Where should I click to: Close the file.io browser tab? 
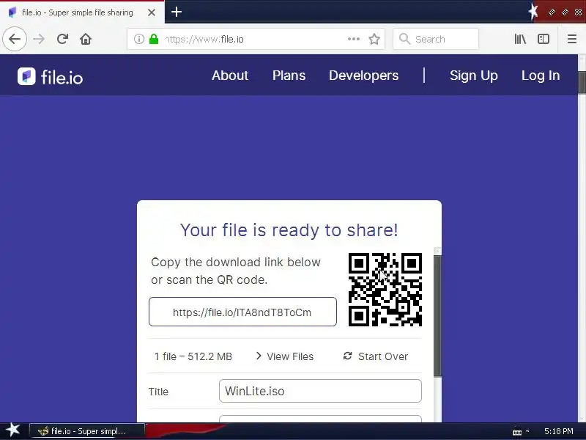coord(152,12)
